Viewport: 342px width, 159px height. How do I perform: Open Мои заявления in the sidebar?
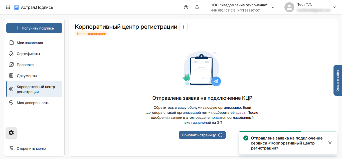tap(30, 43)
